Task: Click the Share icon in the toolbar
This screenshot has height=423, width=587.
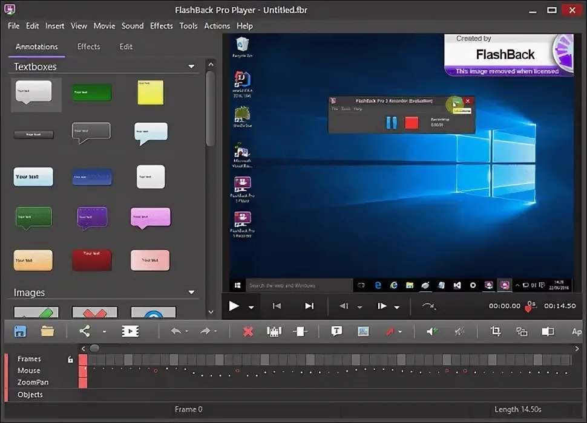Action: (x=84, y=331)
